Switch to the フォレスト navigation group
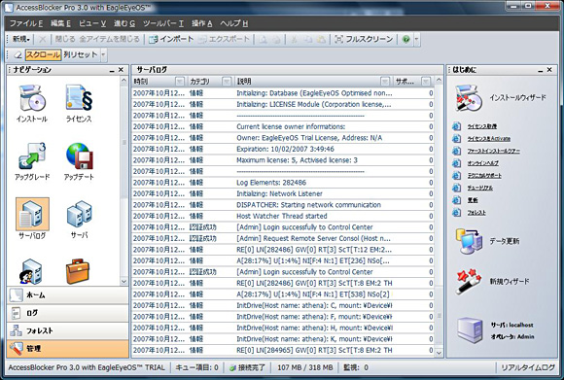The image size is (564, 380). point(67,331)
